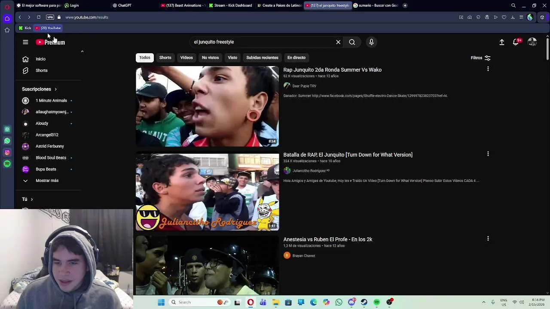Open Instagram in the Opera sidebar

(x=7, y=152)
